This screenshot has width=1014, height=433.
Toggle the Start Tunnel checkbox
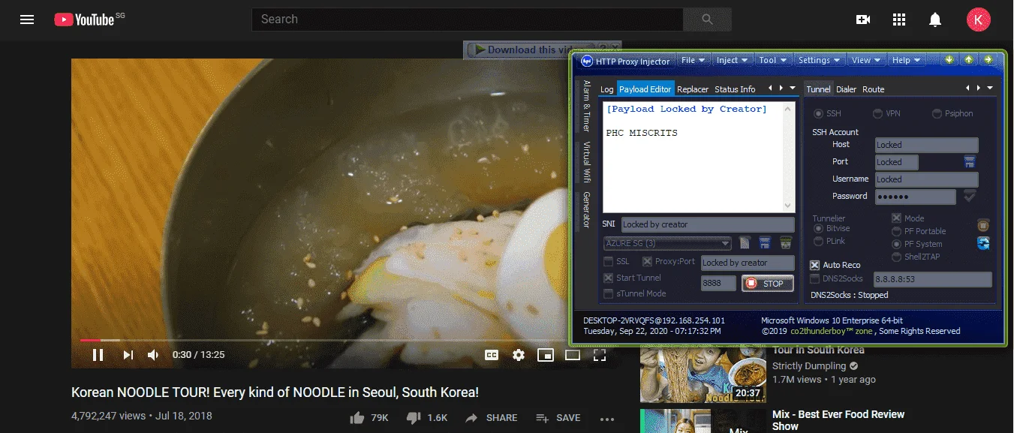(x=609, y=278)
